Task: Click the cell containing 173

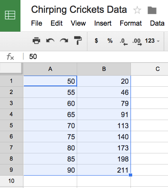Action: [104, 148]
